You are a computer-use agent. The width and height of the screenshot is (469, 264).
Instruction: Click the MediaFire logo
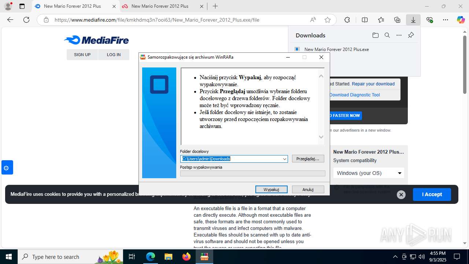[96, 40]
